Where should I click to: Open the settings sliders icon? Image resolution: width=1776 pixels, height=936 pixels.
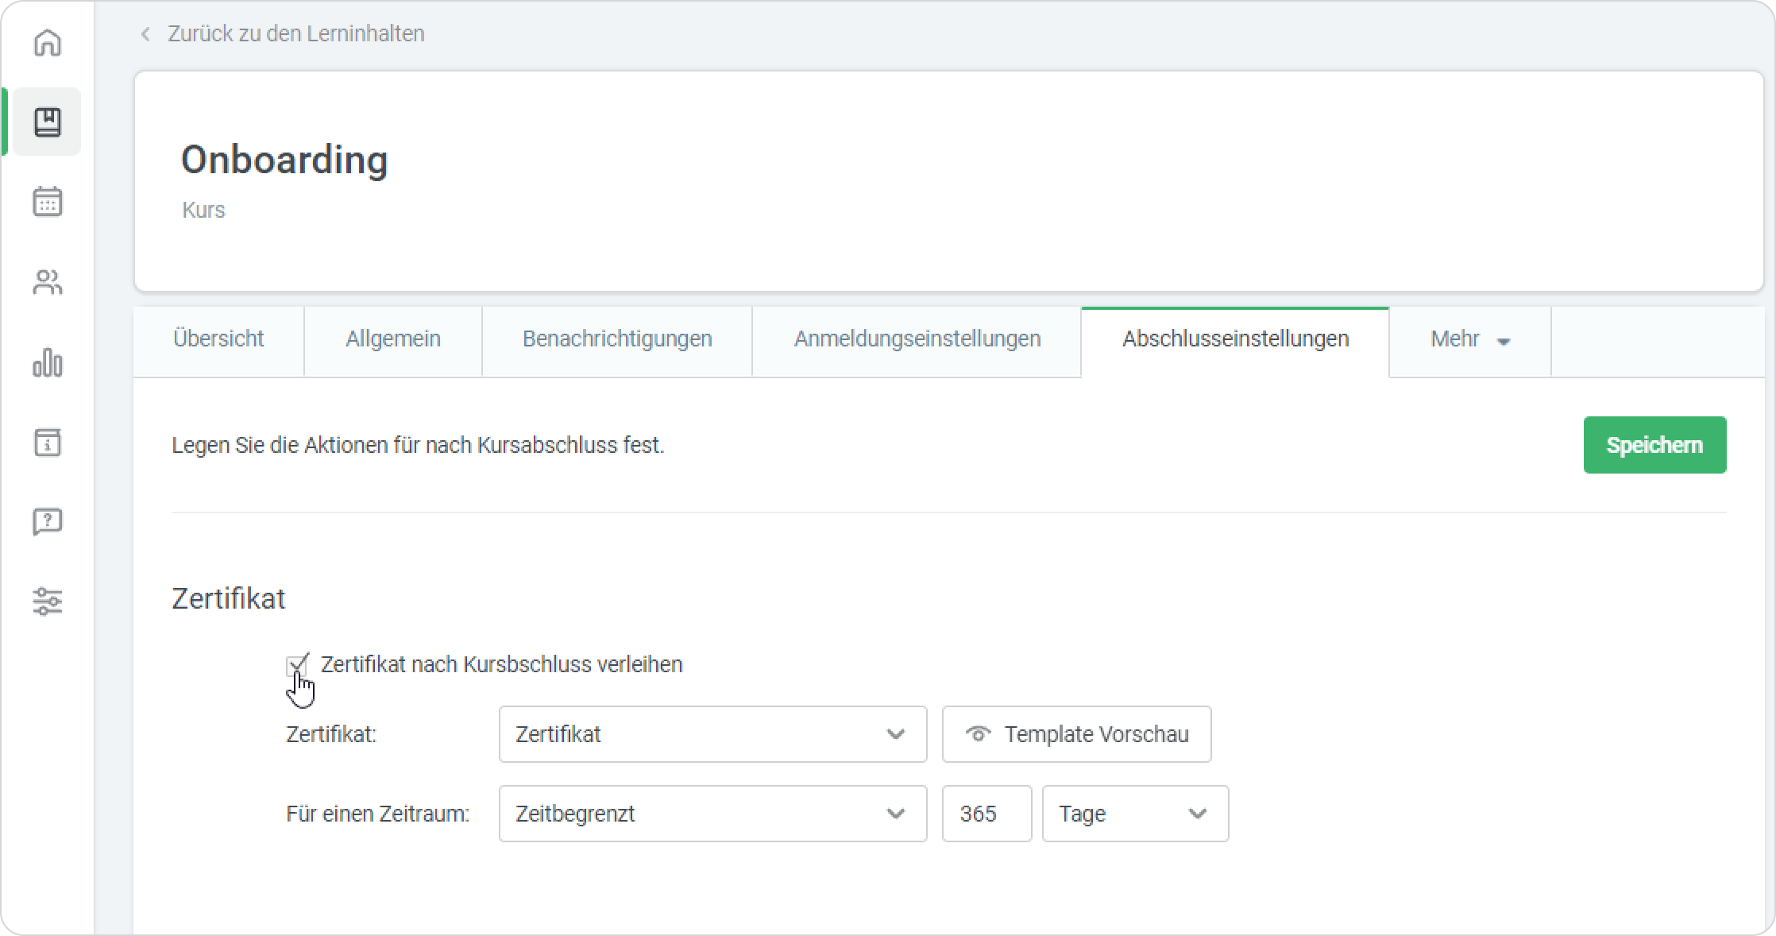[x=48, y=601]
